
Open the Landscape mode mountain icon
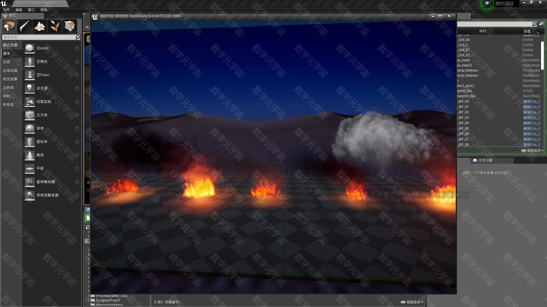point(40,26)
